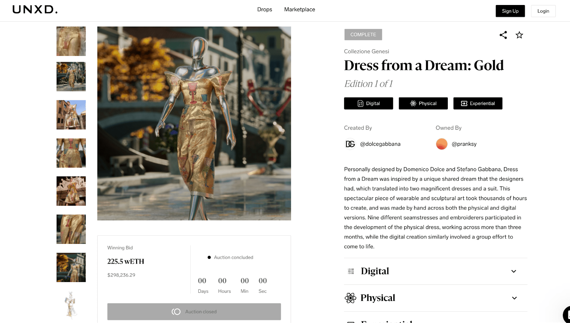570x323 pixels.
Task: Click the Digital section binary icon
Action: tap(351, 271)
